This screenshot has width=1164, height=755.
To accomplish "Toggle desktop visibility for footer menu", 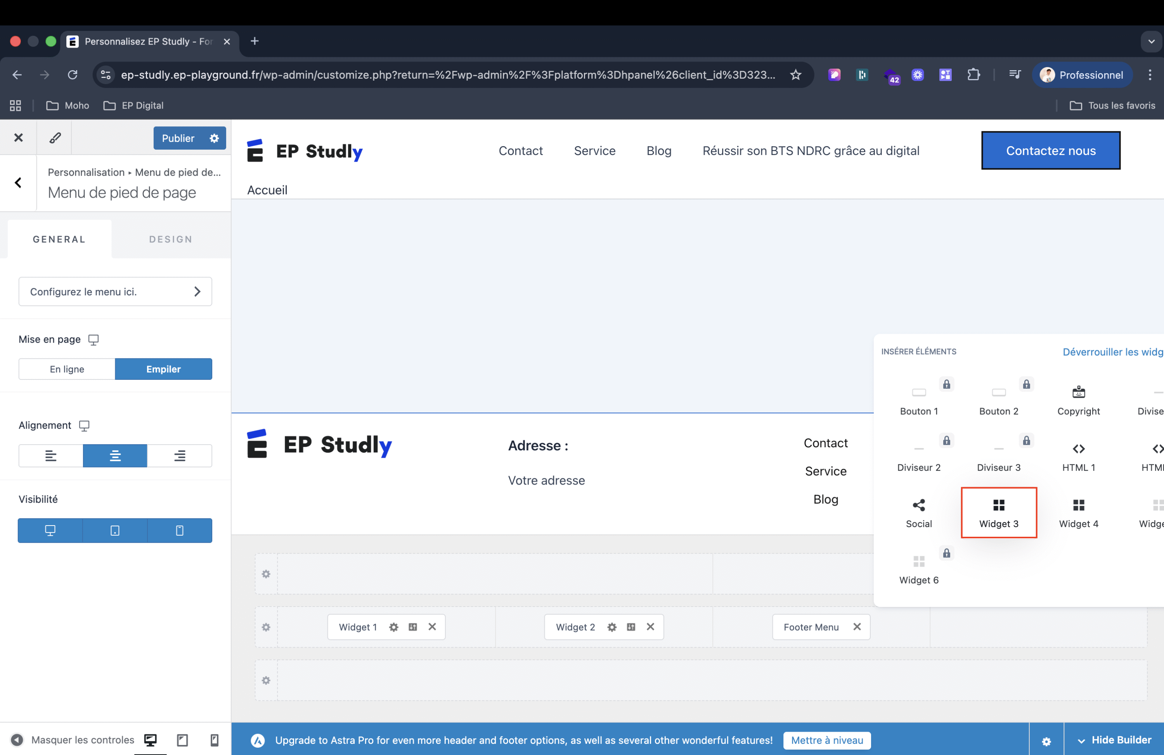I will coord(50,530).
